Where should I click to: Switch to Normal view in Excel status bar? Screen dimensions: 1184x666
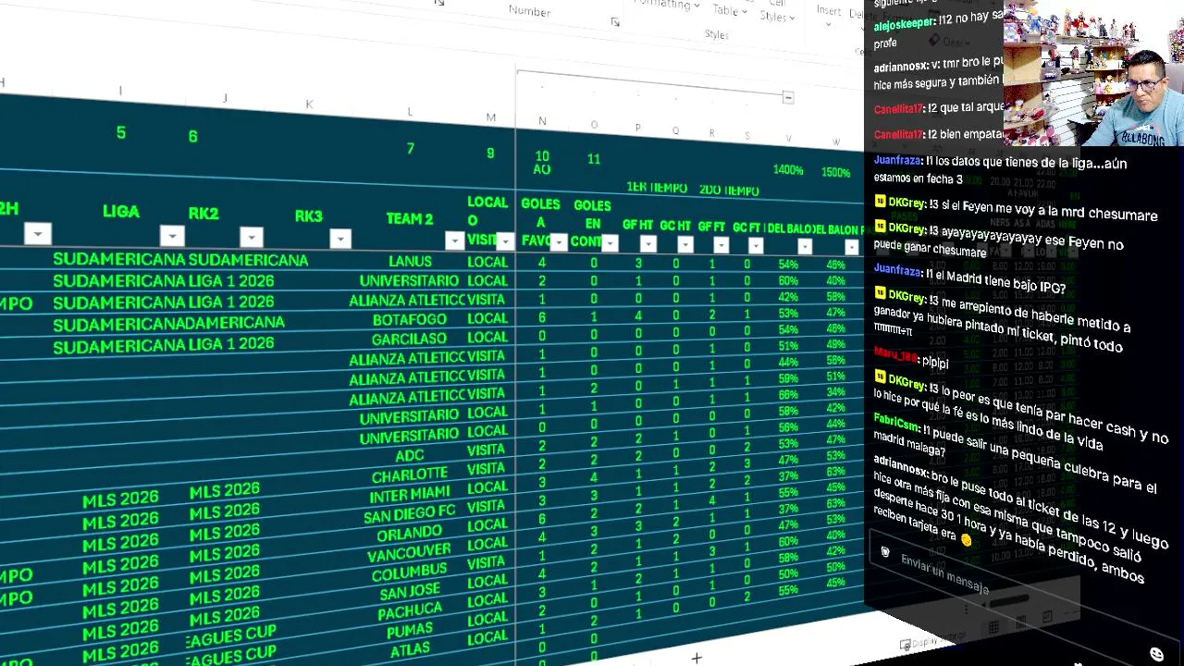coord(993,627)
